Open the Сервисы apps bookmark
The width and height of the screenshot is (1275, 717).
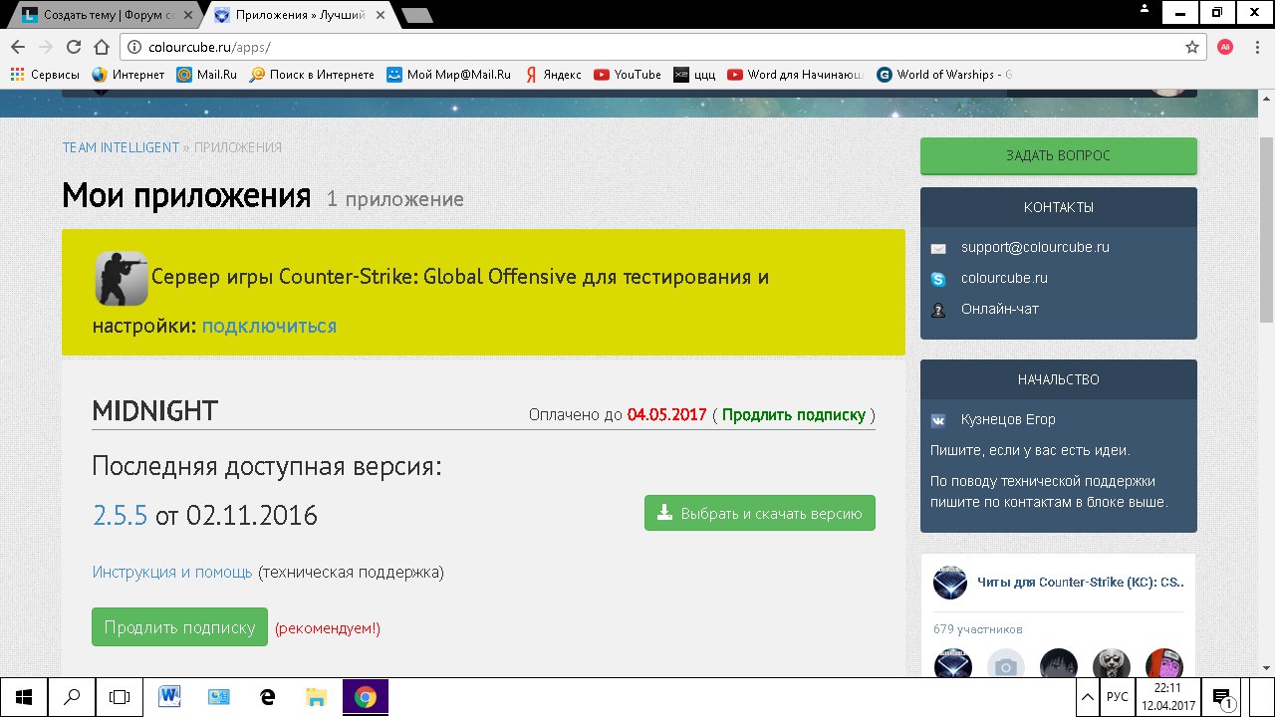(45, 75)
